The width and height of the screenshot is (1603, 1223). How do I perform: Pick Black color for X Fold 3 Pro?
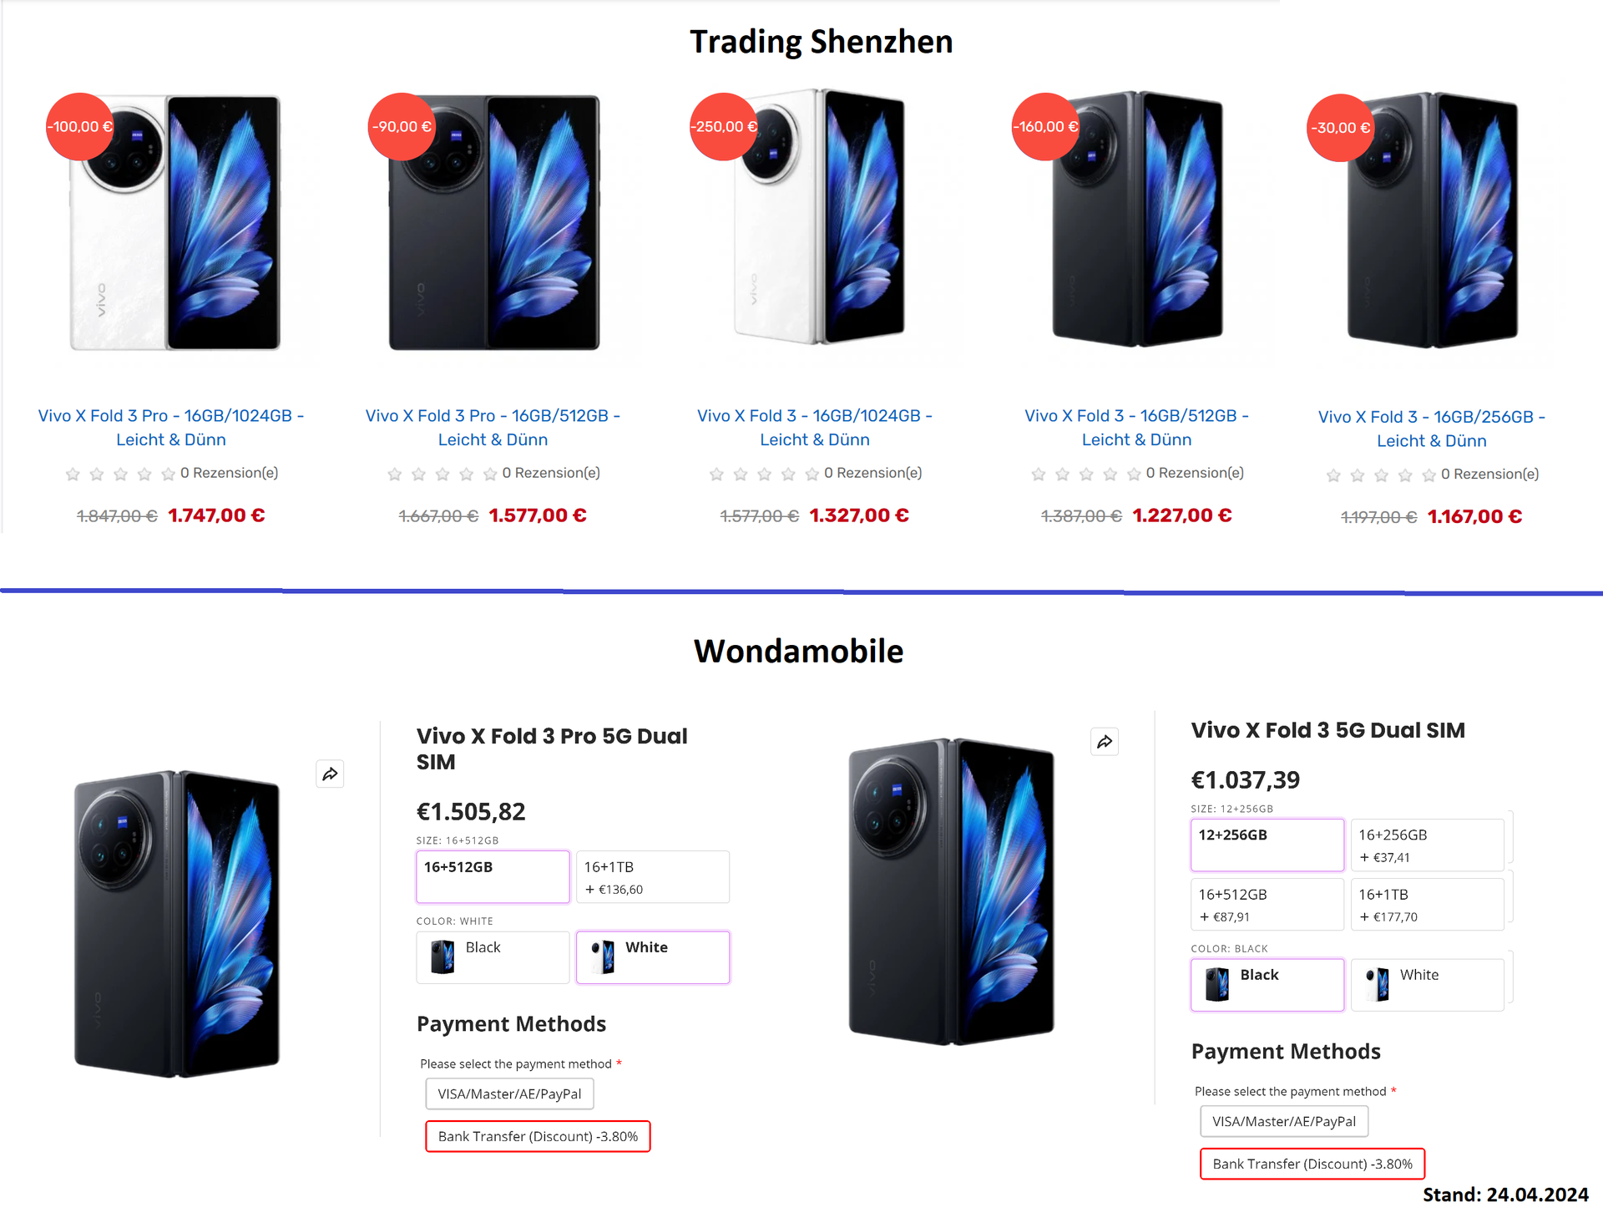point(493,957)
